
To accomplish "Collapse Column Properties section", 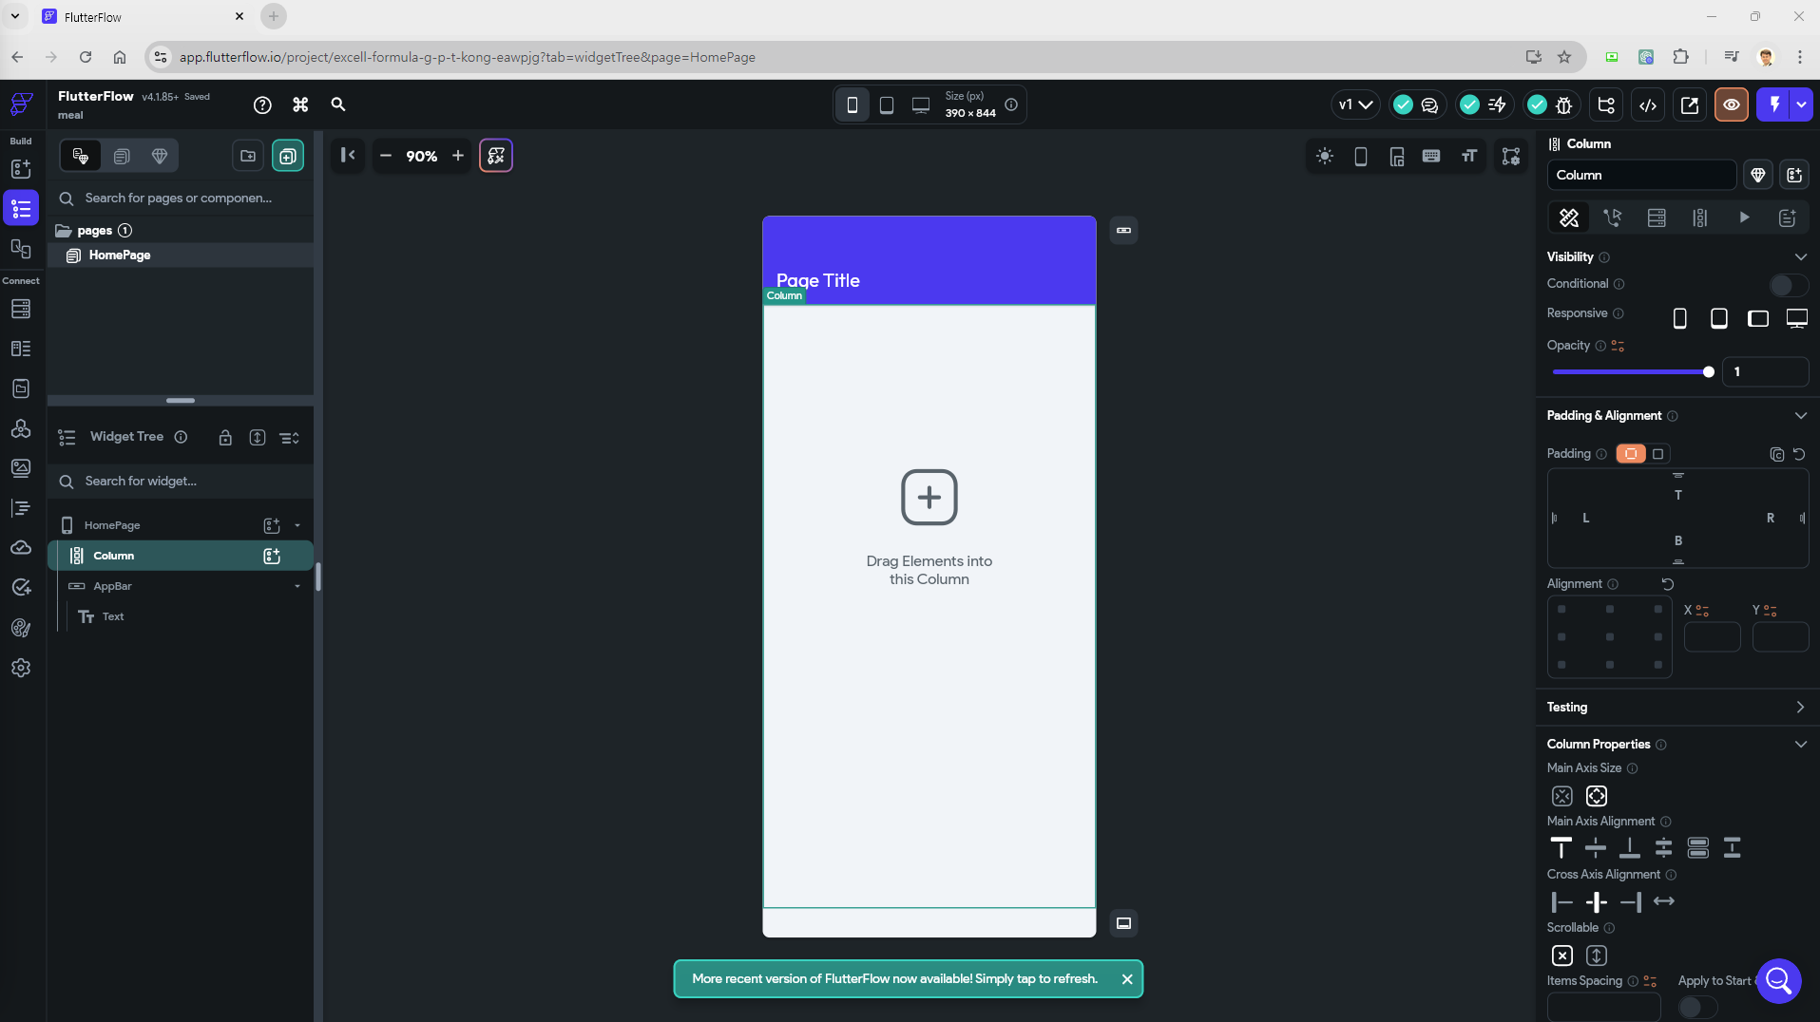I will tap(1800, 745).
